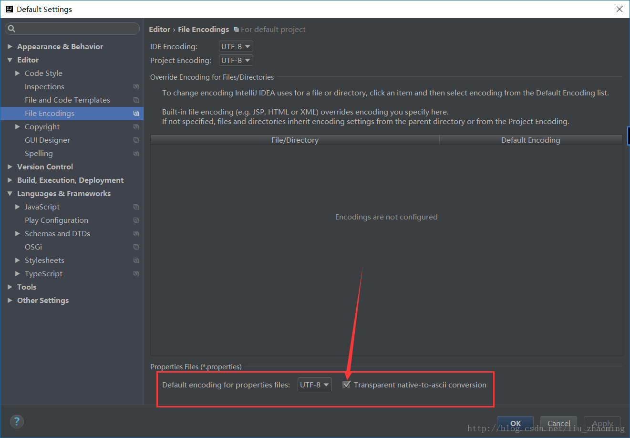This screenshot has height=438, width=630.
Task: Click the project-level icon beside TypeScript
Action: (136, 273)
